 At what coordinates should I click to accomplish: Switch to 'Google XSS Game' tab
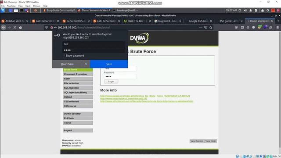198,21
